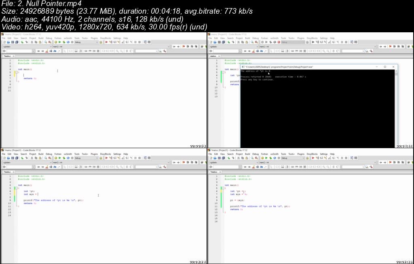Click the Toggle bookmark red flag in top-right frame

390,47
